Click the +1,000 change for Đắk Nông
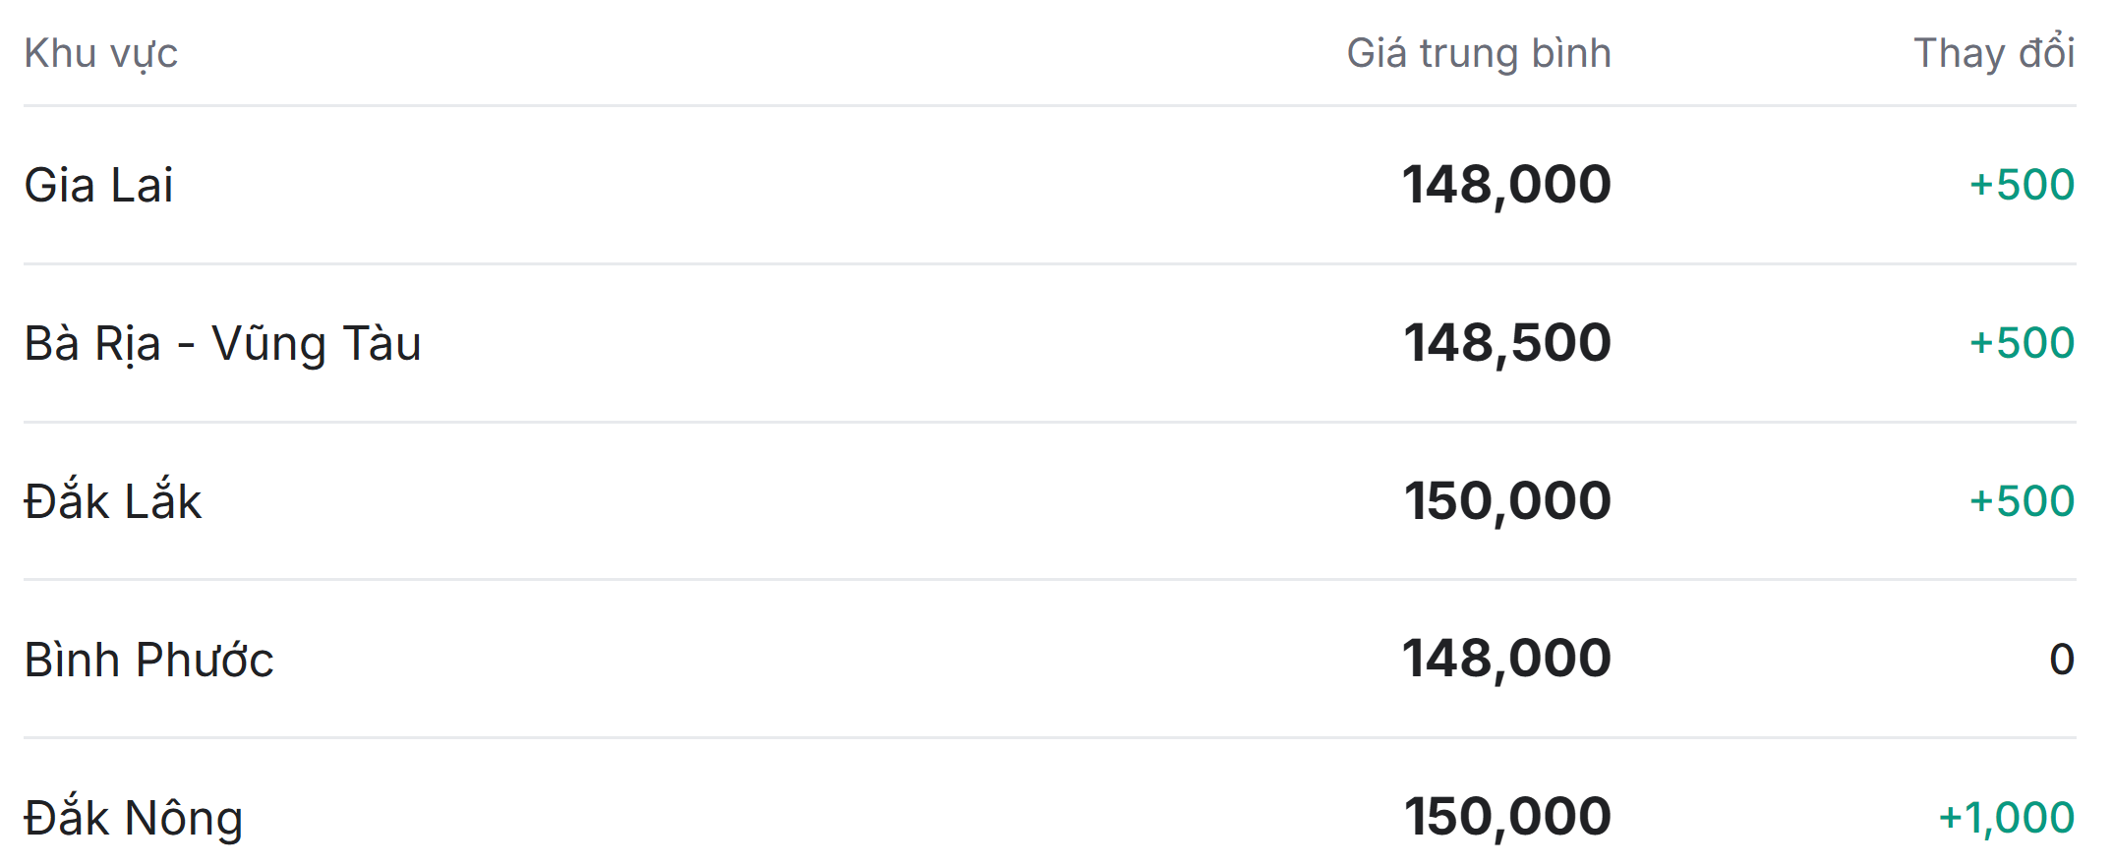This screenshot has height=865, width=2112. pos(2006,817)
